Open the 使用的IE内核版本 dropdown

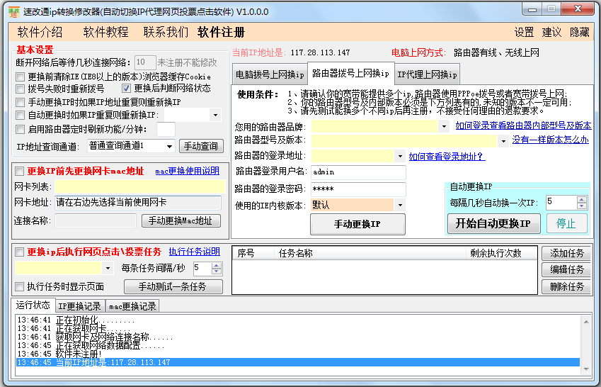click(400, 205)
